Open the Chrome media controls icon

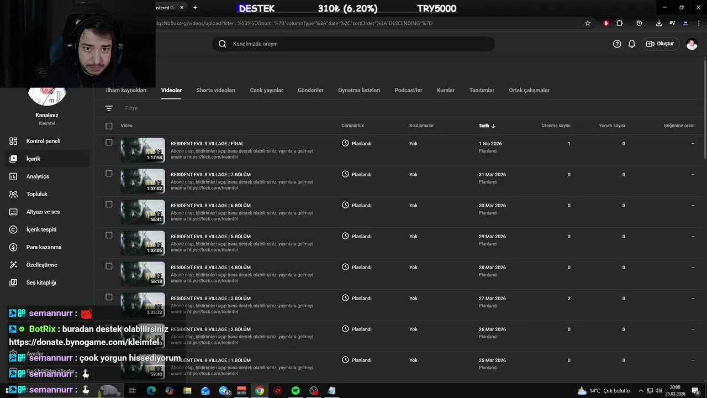click(x=672, y=23)
